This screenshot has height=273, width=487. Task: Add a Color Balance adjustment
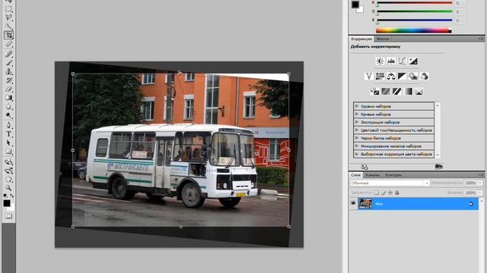click(390, 76)
